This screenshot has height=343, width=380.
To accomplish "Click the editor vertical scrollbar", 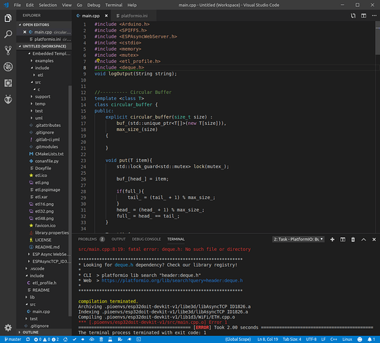I will pyautogui.click(x=377, y=38).
